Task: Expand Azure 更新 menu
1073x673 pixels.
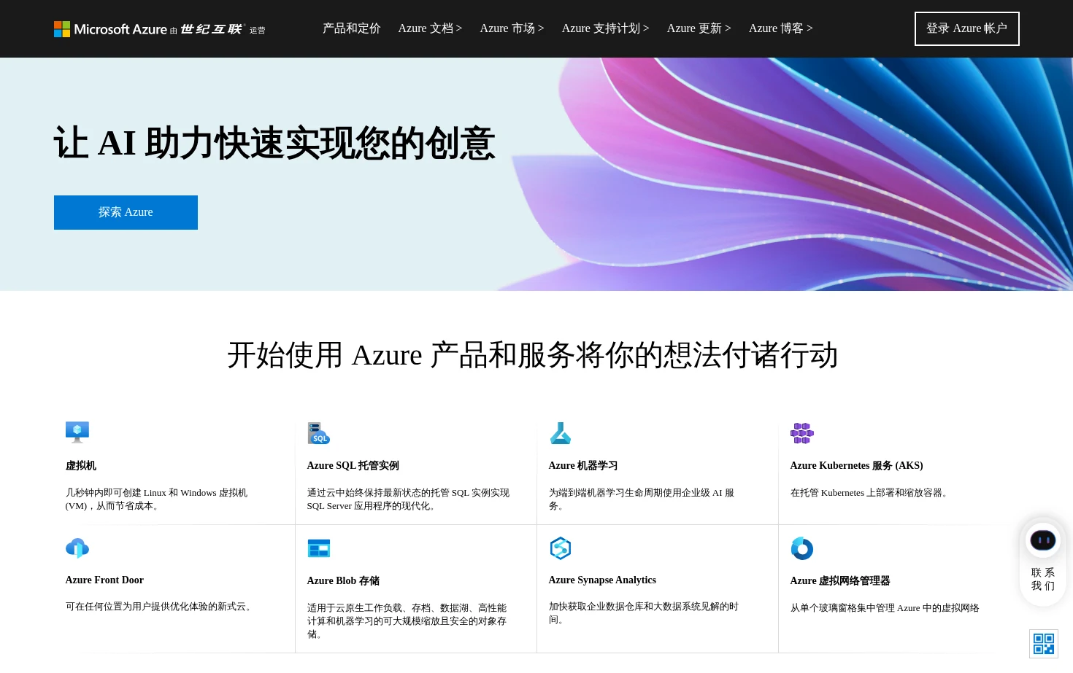Action: tap(699, 28)
